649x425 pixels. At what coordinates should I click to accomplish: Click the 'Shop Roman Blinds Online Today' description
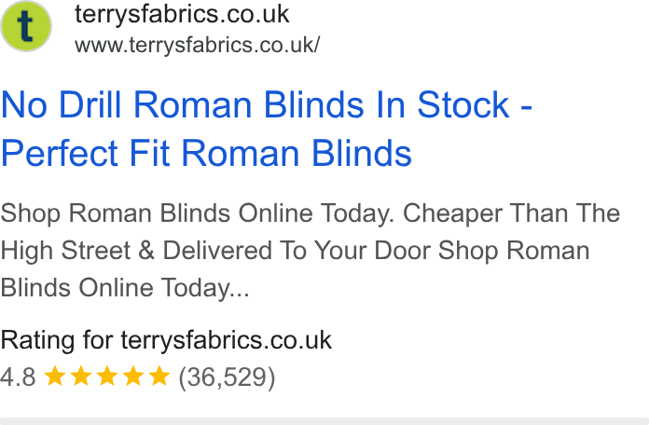[x=198, y=213]
